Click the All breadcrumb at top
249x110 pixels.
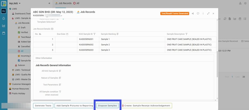(x=76, y=3)
